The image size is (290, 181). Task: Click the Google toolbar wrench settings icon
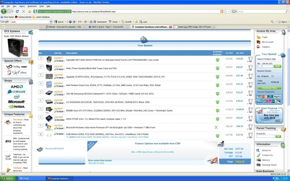point(272,22)
